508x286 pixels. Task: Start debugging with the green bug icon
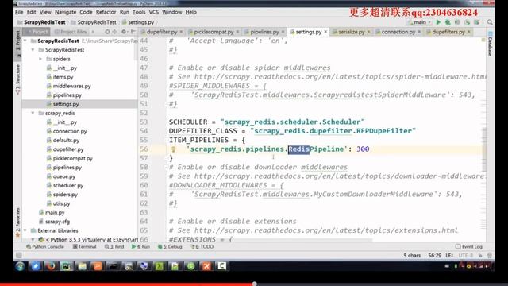[x=448, y=22]
